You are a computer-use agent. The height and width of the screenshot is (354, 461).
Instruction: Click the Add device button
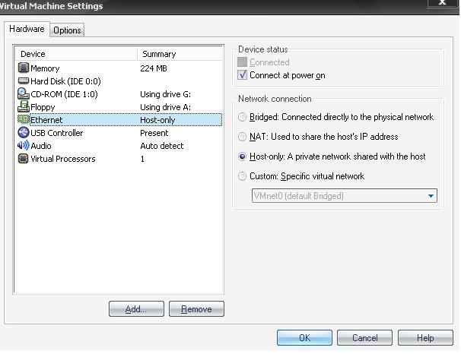click(x=136, y=309)
